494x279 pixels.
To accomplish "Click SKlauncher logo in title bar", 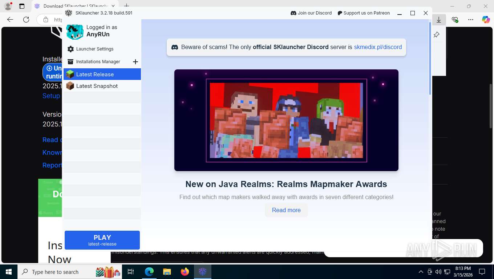I will [69, 13].
